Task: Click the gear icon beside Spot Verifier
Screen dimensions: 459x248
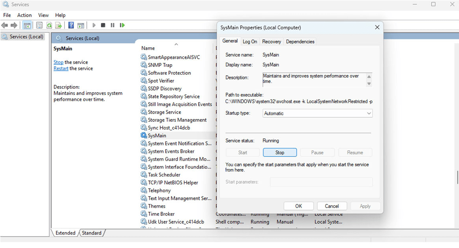Action: [144, 81]
